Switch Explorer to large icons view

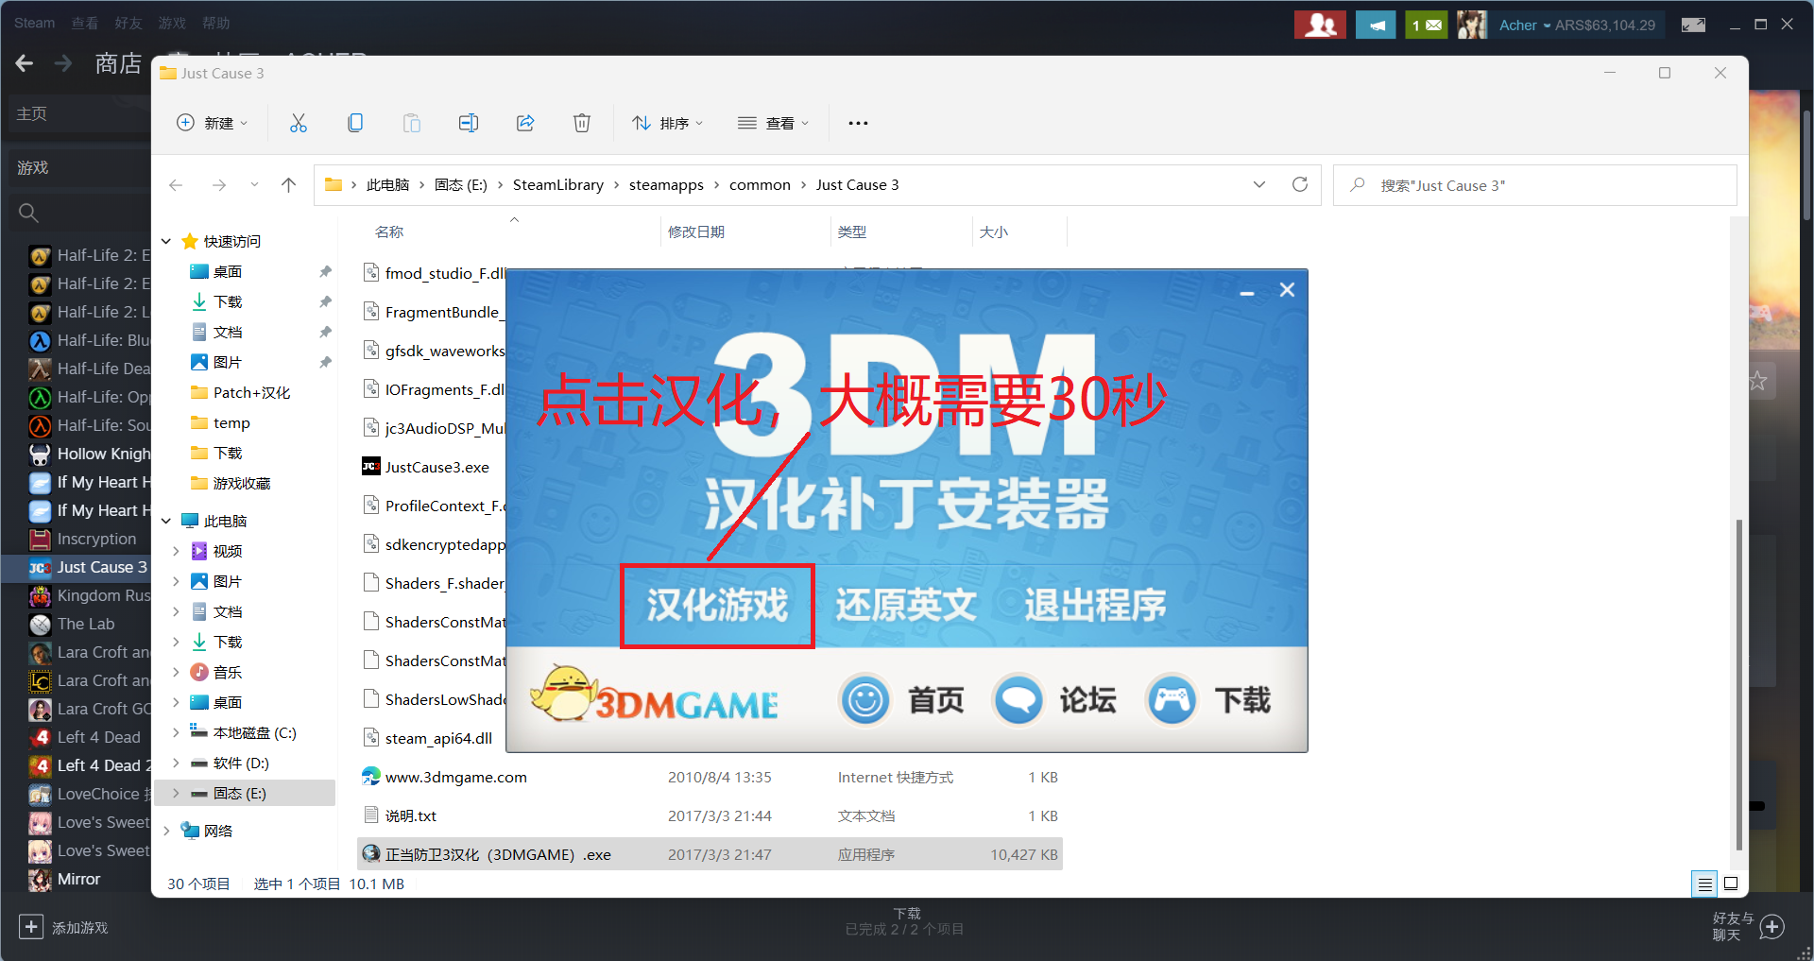tap(1731, 884)
